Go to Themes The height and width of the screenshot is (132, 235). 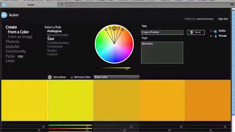(12, 41)
